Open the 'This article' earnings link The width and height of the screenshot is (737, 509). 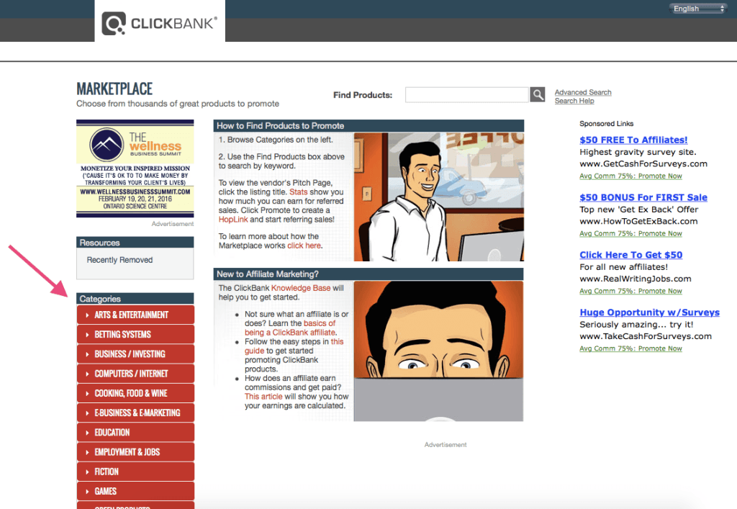point(263,396)
